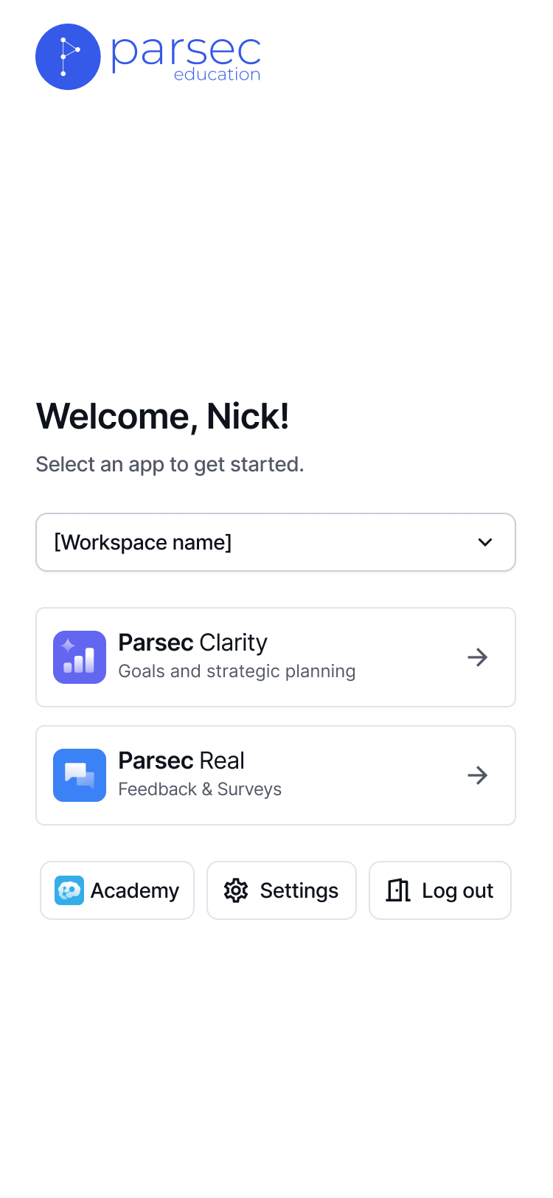Click the Academy cloud icon

[69, 890]
